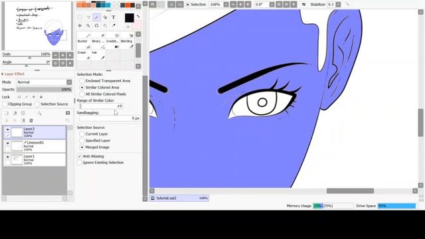
Task: Zoom in using Navigator scale plus button
Action: click(x=63, y=55)
